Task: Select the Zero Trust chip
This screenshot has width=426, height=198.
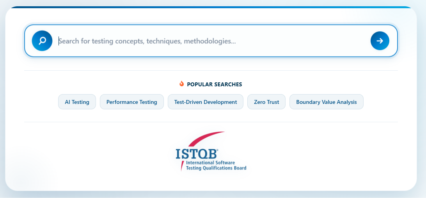Action: point(266,102)
